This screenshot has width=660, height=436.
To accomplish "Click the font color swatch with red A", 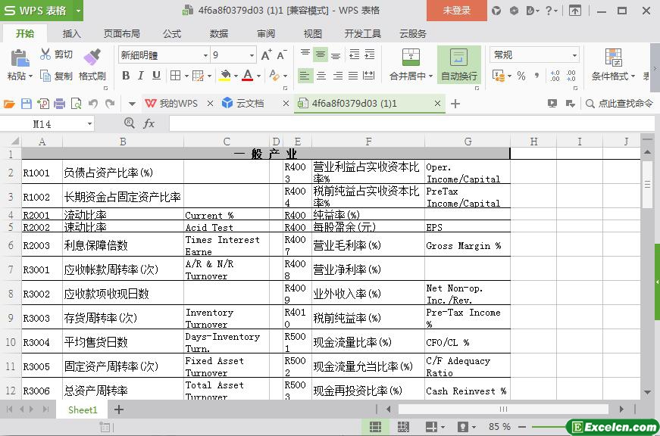I will tap(247, 76).
